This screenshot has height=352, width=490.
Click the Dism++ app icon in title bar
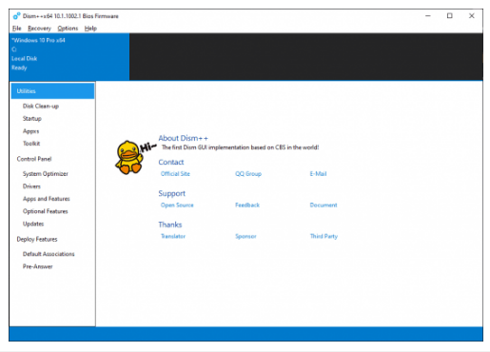16,16
